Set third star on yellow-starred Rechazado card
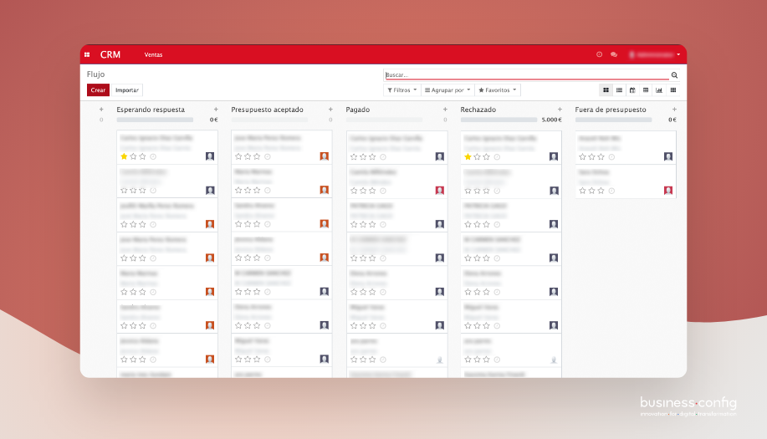 point(486,157)
